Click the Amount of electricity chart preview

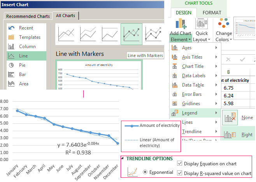click(99, 76)
